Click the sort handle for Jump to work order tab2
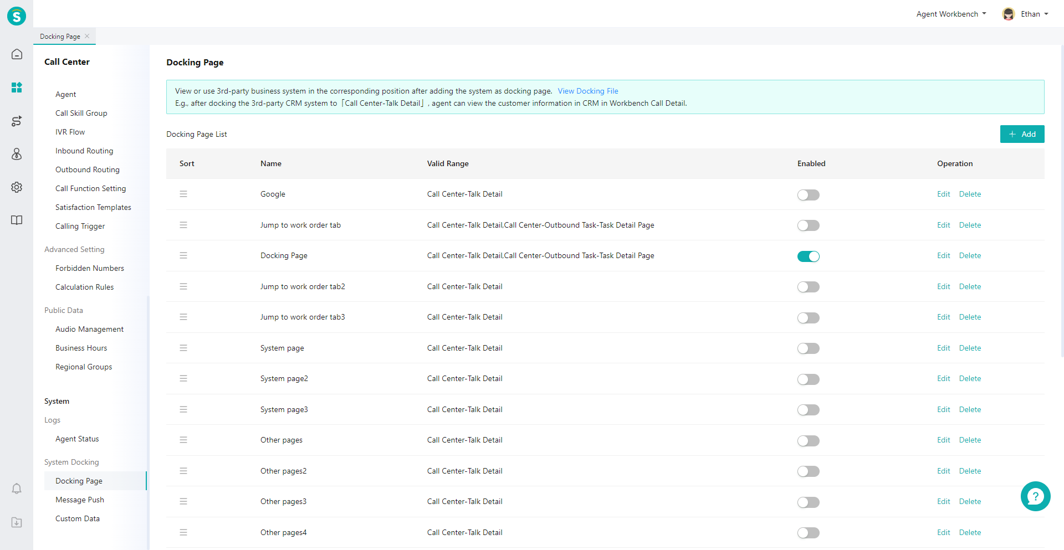 tap(183, 286)
